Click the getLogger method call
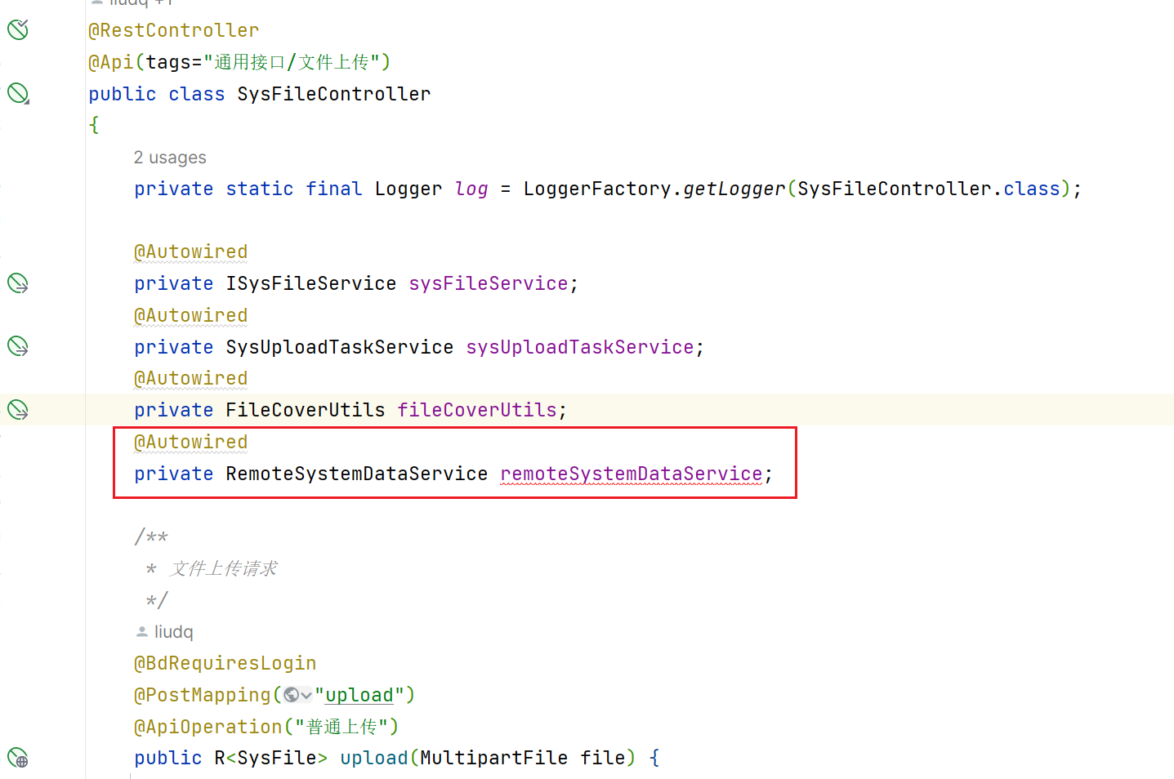1174x779 pixels. (734, 189)
